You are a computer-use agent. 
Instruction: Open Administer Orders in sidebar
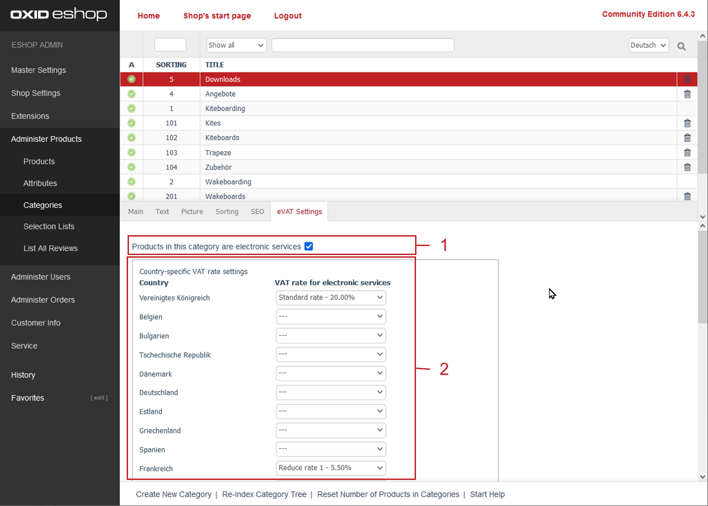pyautogui.click(x=43, y=300)
